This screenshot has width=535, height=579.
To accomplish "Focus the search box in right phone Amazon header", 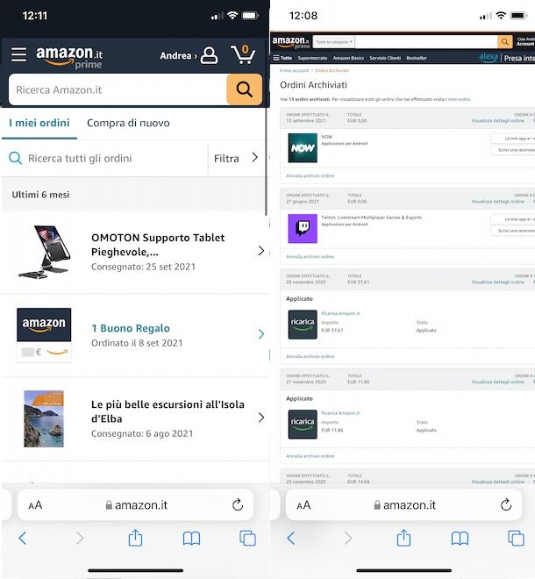I will 426,42.
